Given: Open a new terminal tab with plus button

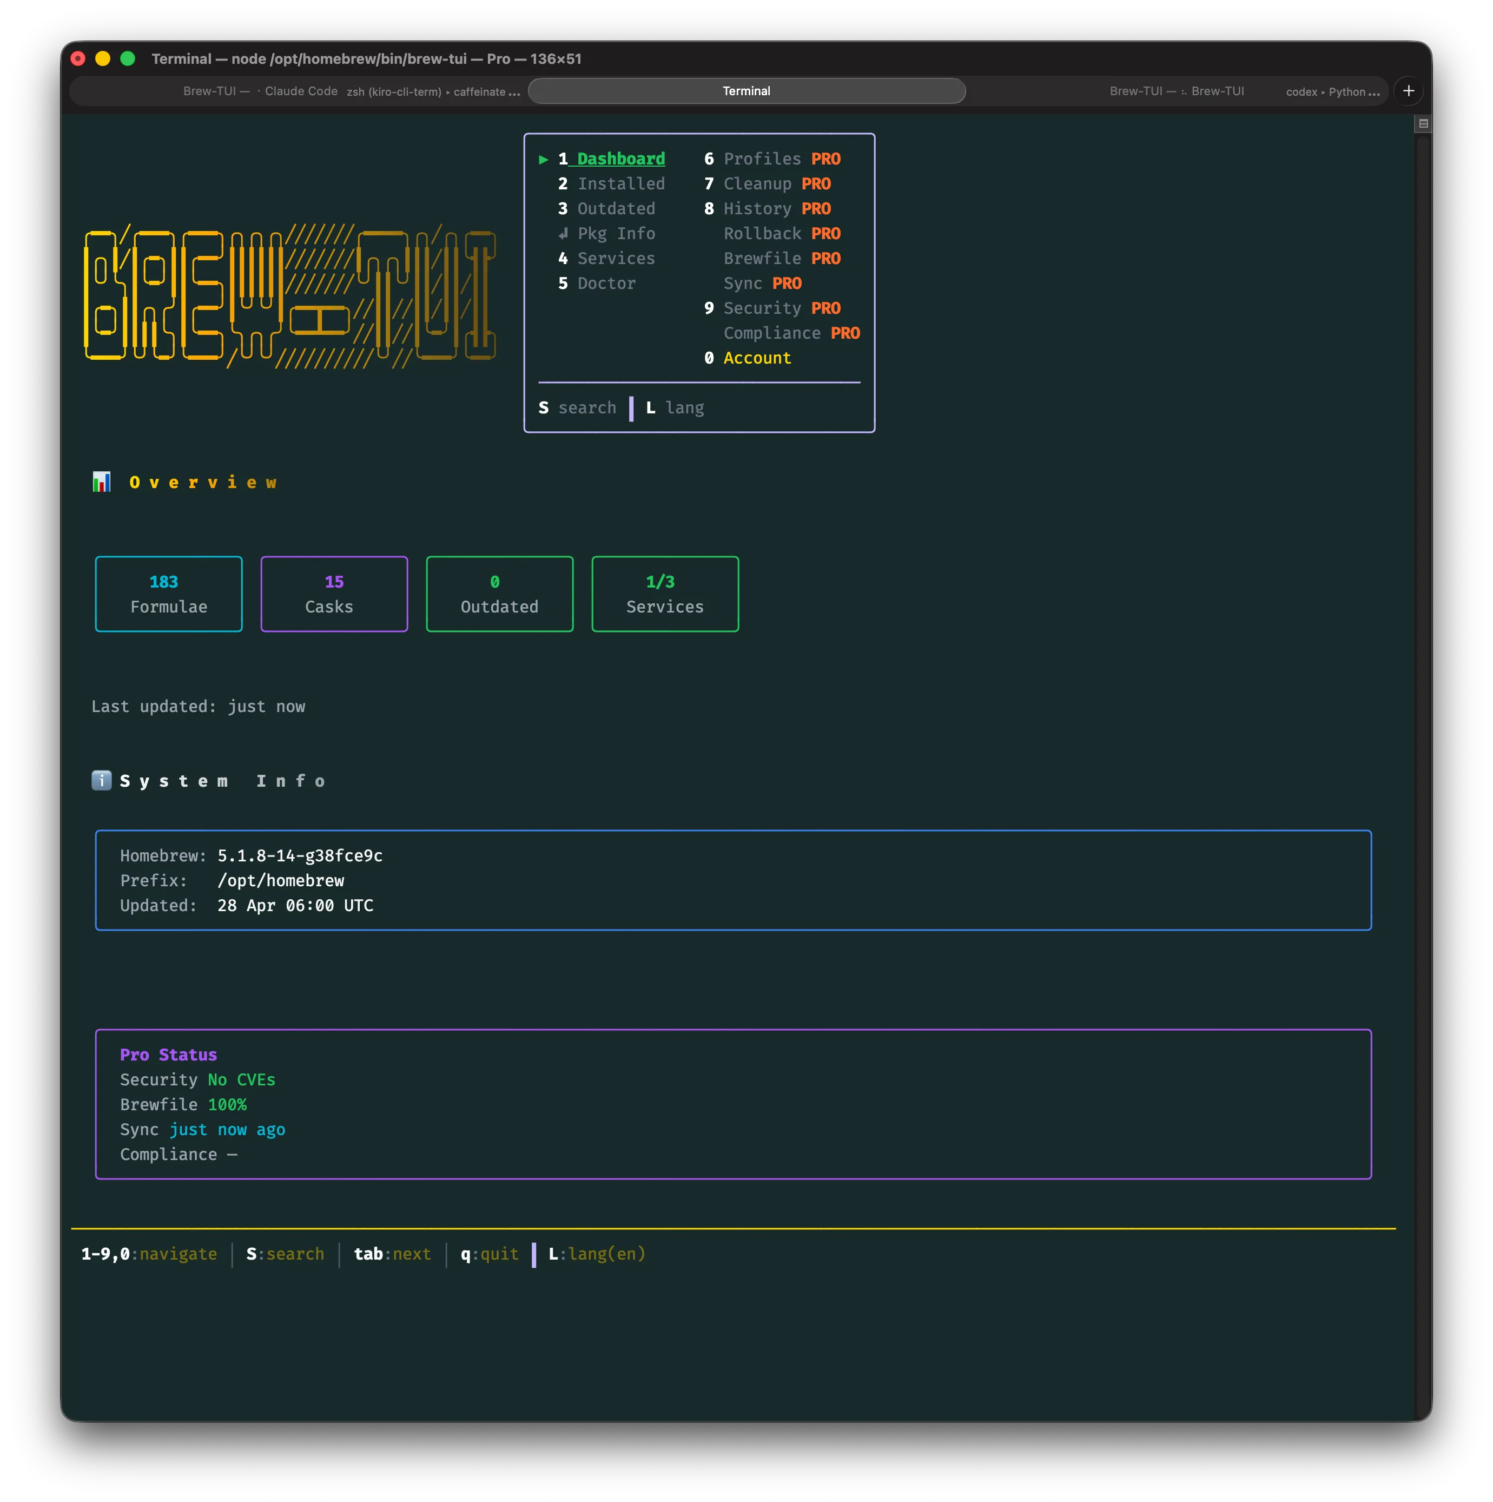Looking at the screenshot, I should (x=1408, y=91).
